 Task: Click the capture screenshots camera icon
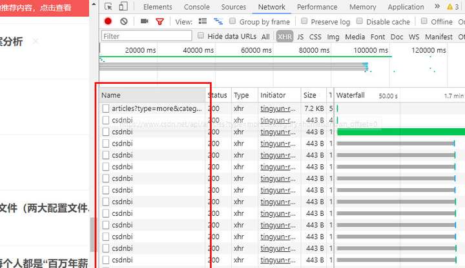[145, 21]
